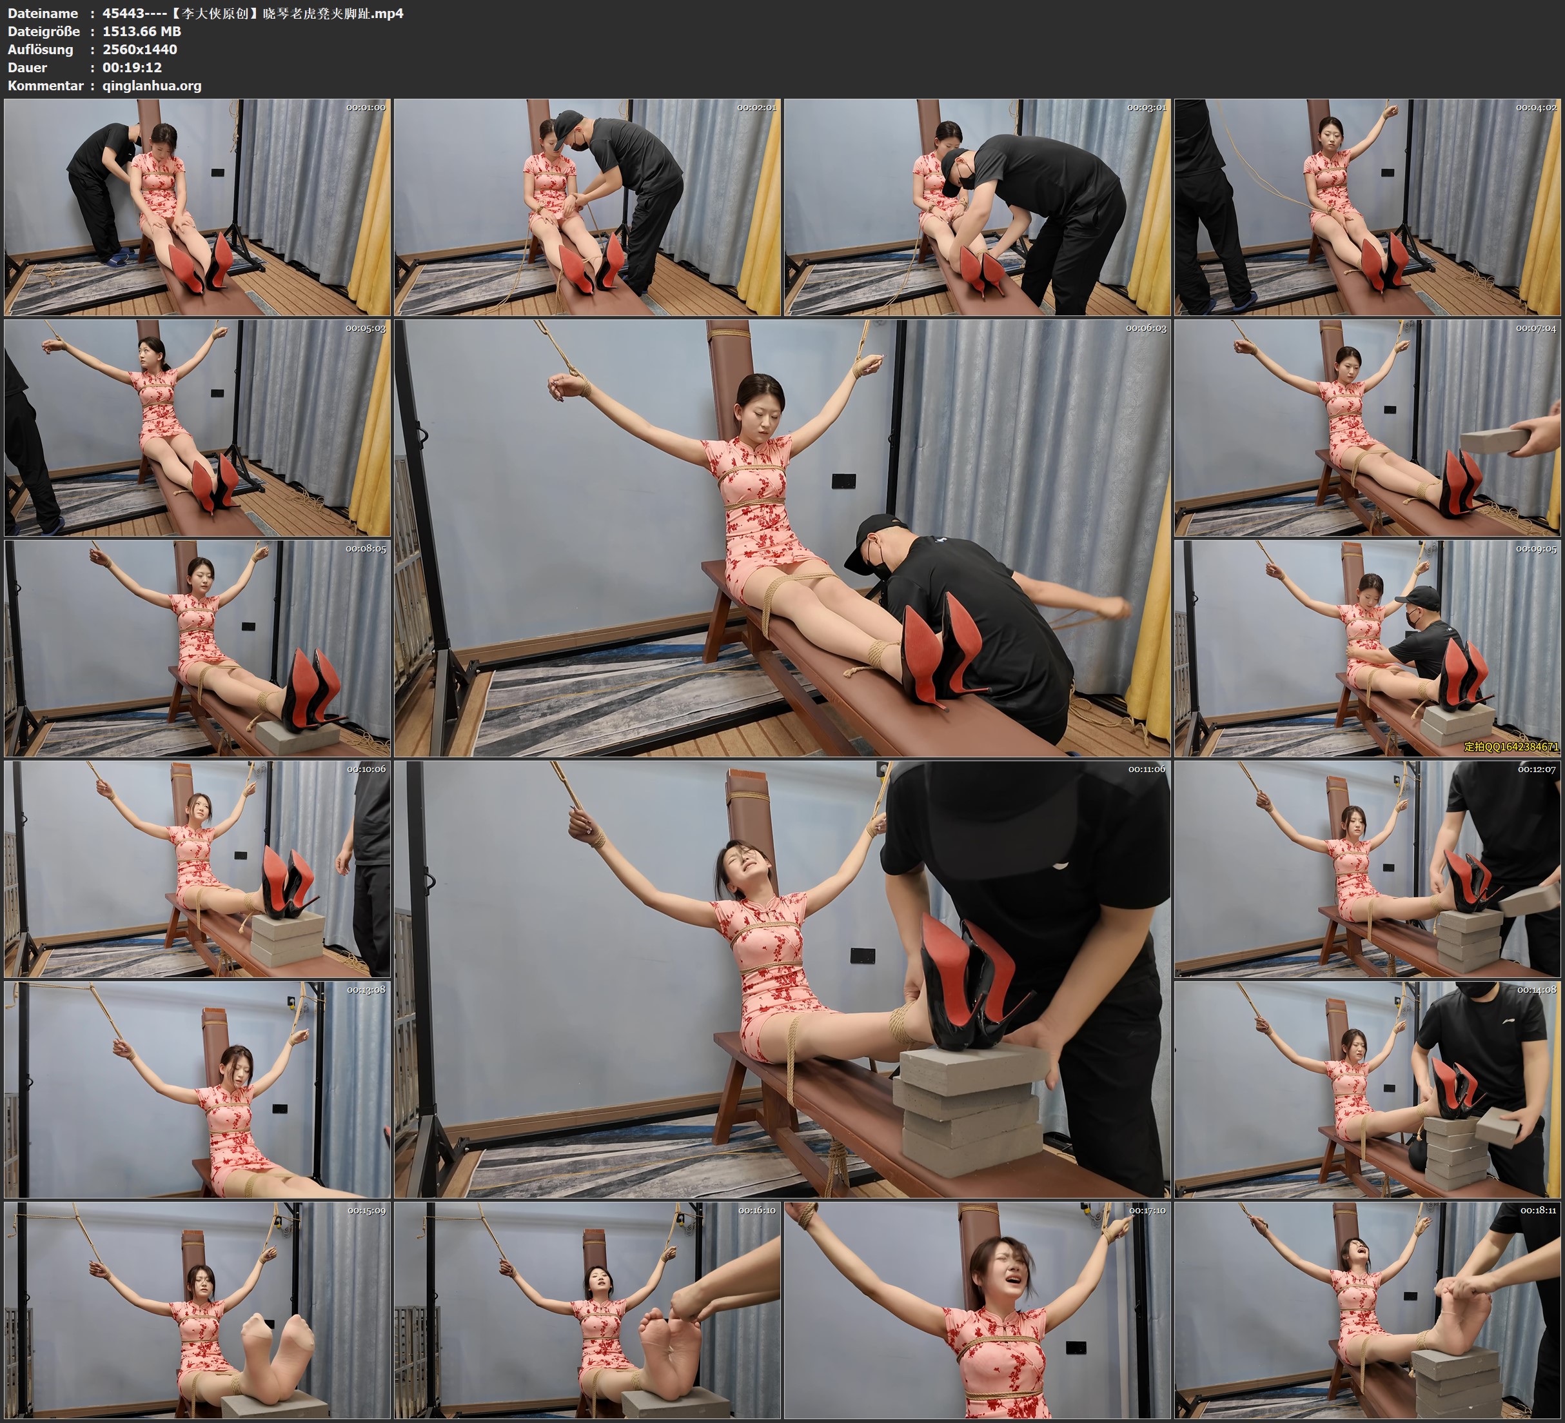This screenshot has width=1565, height=1423.
Task: Click the large frame stamped 00:11:06
Action: pyautogui.click(x=783, y=979)
